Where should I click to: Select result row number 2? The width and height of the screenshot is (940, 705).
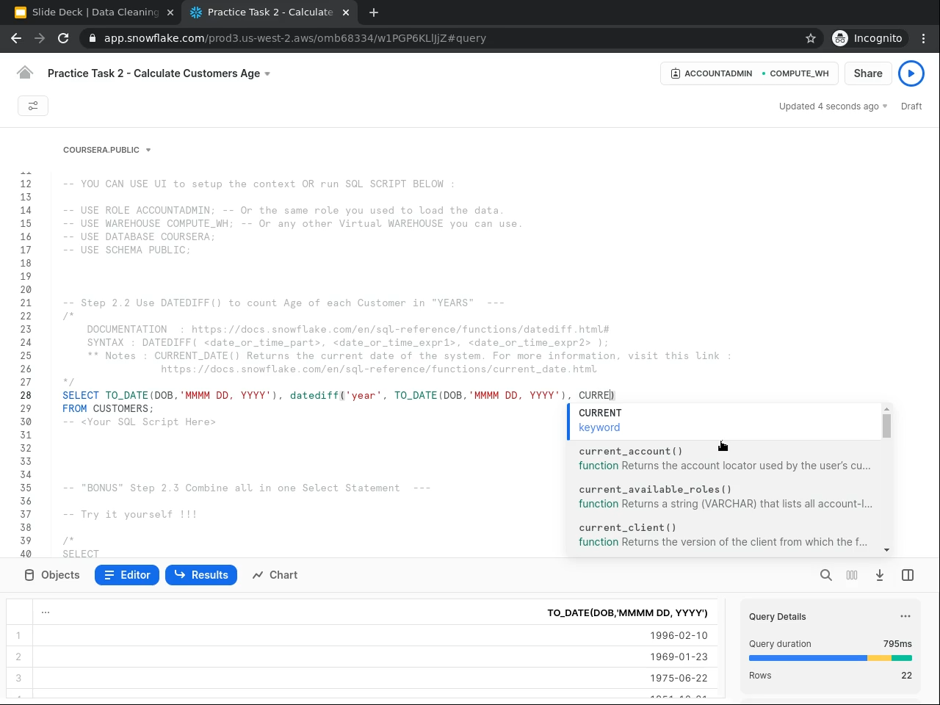(x=18, y=657)
